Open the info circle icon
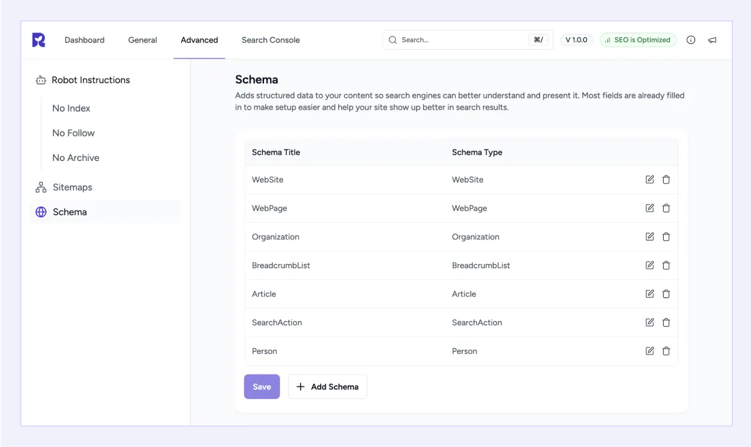Screen dimensions: 751x447 point(690,40)
